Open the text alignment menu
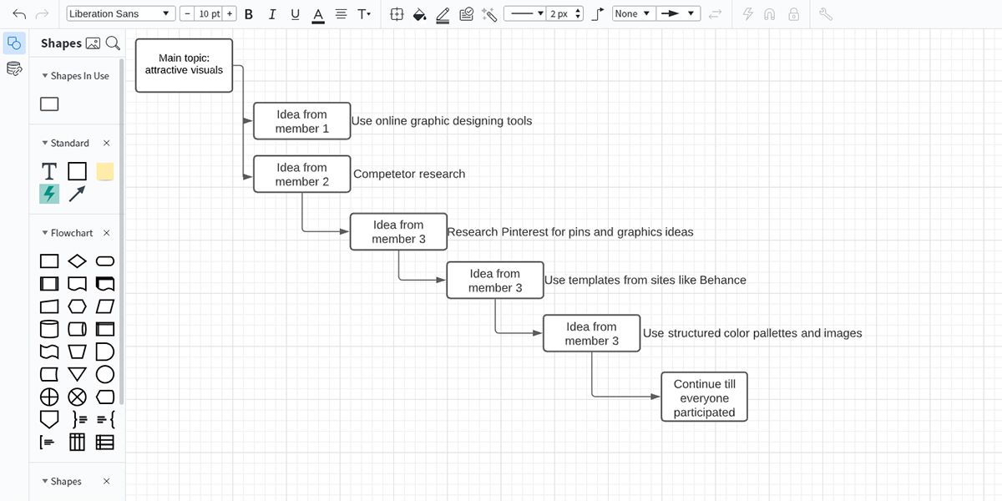 (341, 14)
